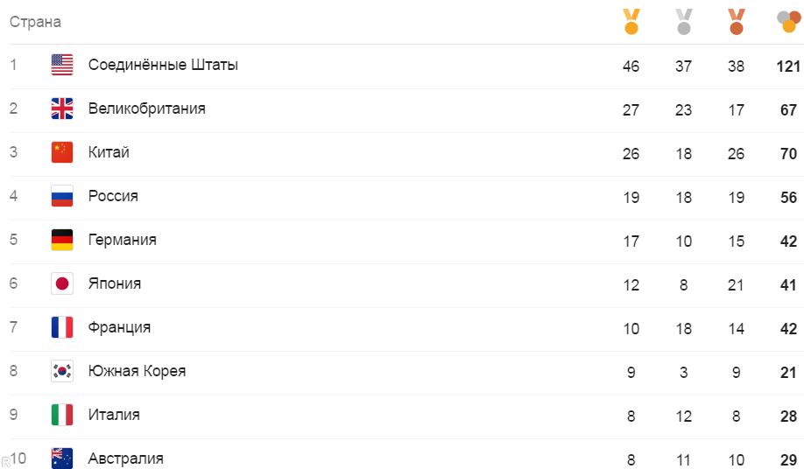Click the China flag icon
Screen dimensions: 804x469
tap(62, 152)
